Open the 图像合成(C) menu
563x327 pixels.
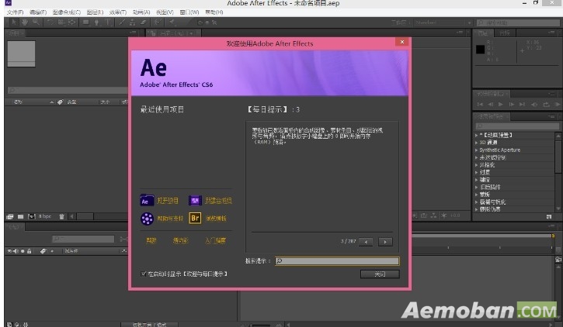pos(67,12)
